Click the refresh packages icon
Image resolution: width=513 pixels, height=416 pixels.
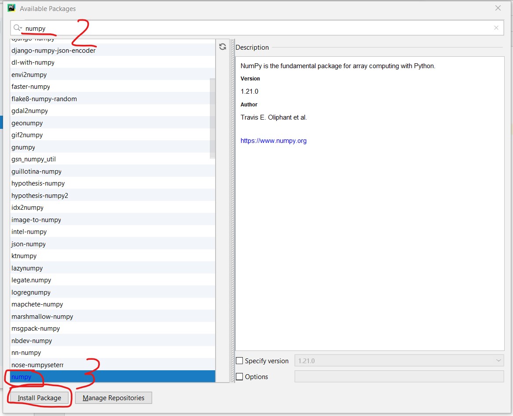tap(223, 47)
